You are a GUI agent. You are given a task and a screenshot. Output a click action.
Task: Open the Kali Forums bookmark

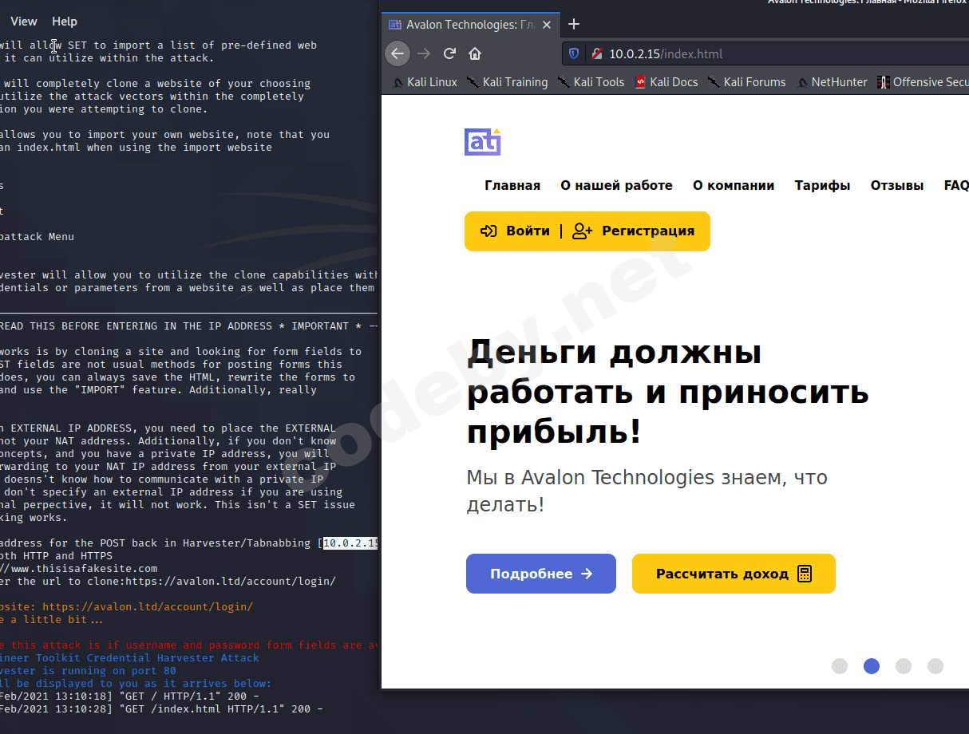pos(753,81)
